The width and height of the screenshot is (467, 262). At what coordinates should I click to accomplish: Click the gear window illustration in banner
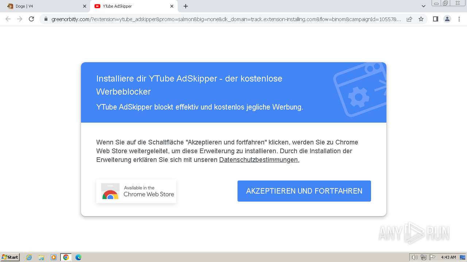click(x=360, y=90)
